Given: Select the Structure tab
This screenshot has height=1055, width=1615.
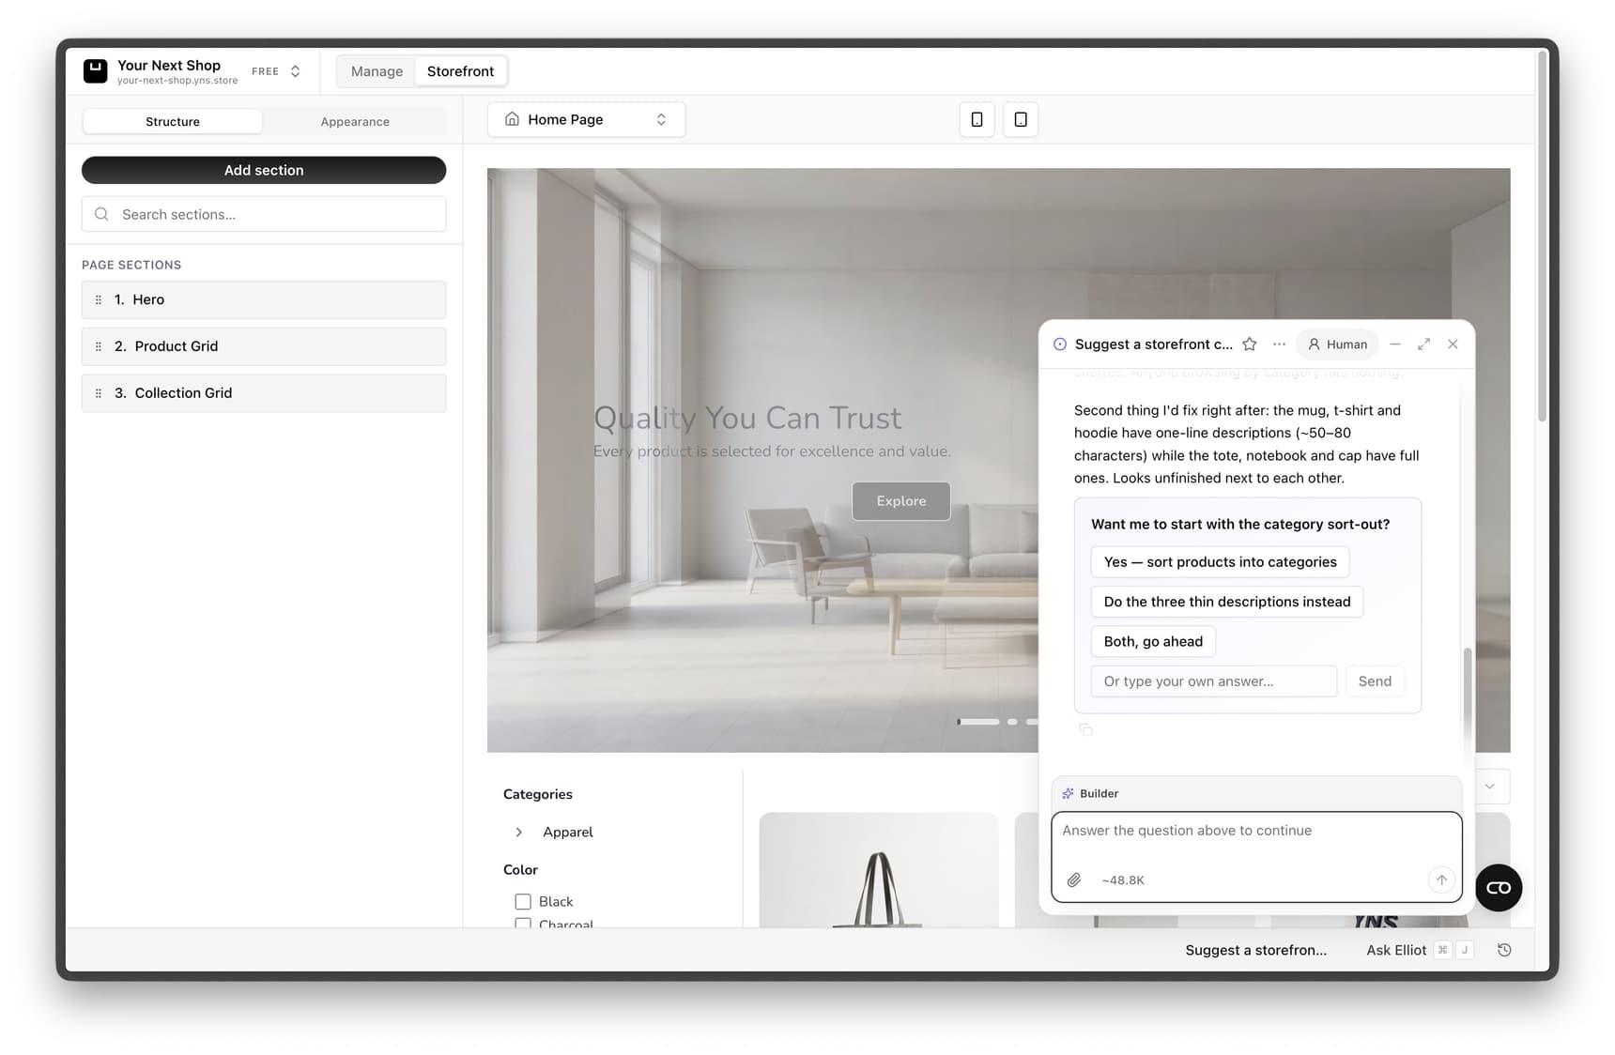Looking at the screenshot, I should 173,122.
